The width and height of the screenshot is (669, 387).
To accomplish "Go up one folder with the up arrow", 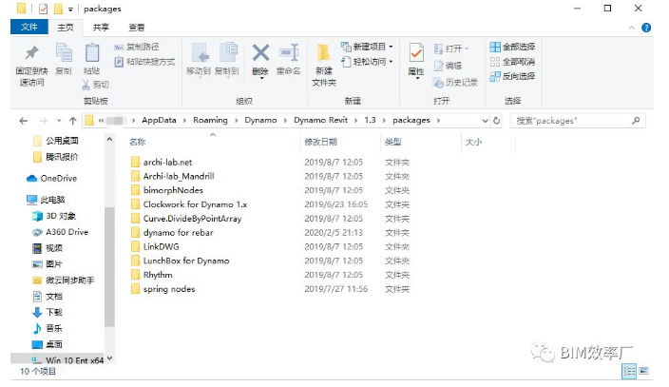I will [72, 121].
